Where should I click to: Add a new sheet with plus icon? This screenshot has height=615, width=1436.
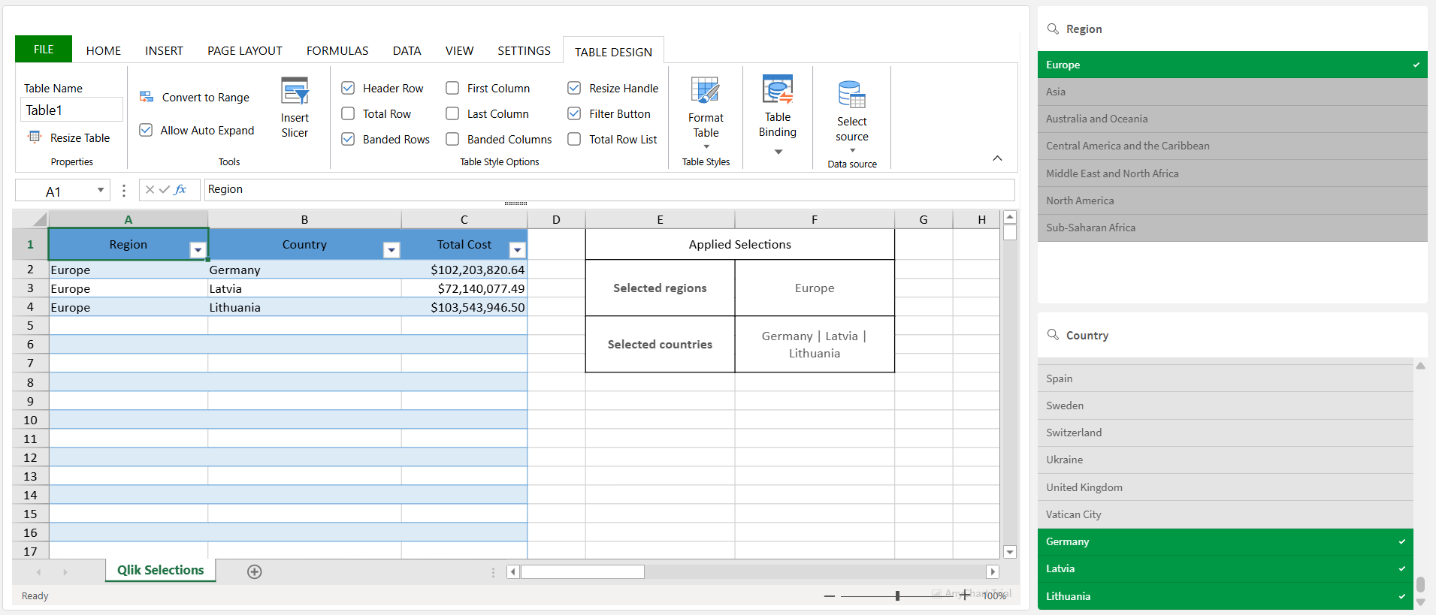pyautogui.click(x=255, y=571)
